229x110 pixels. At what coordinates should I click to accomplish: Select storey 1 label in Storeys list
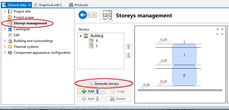pyautogui.click(x=97, y=46)
